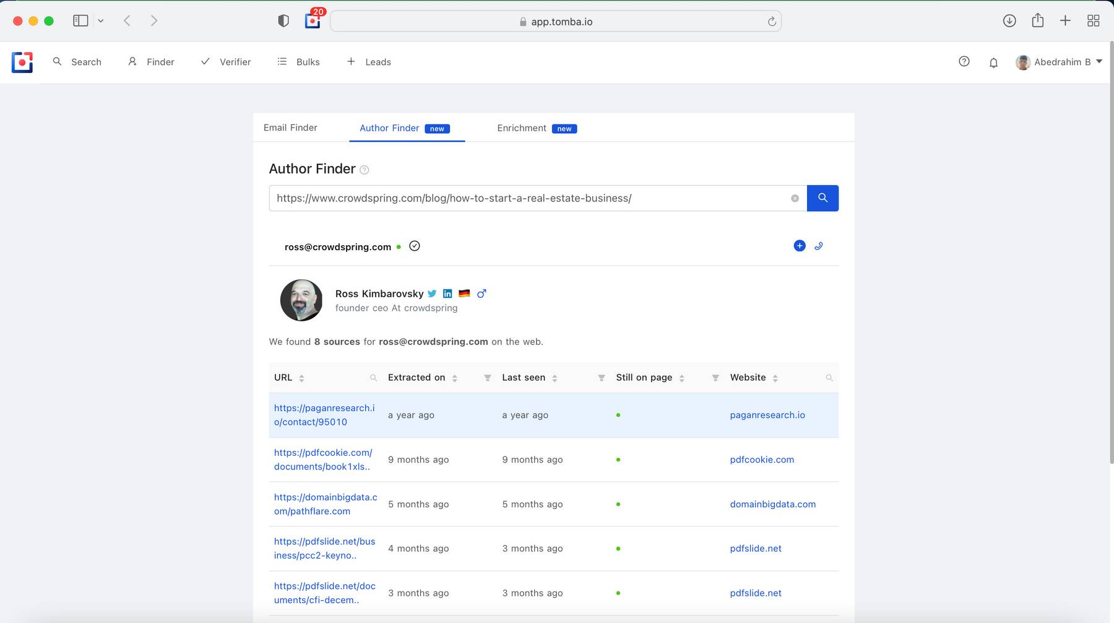Click the page vertical scrollbar
Viewport: 1114px width, 623px height.
pyautogui.click(x=1111, y=253)
